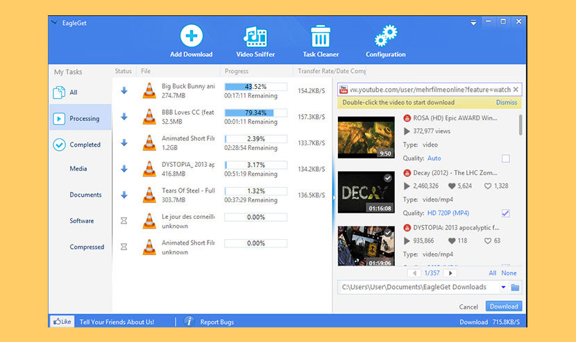The image size is (576, 342).
Task: Browse folder icon next to download path
Action: click(x=515, y=287)
